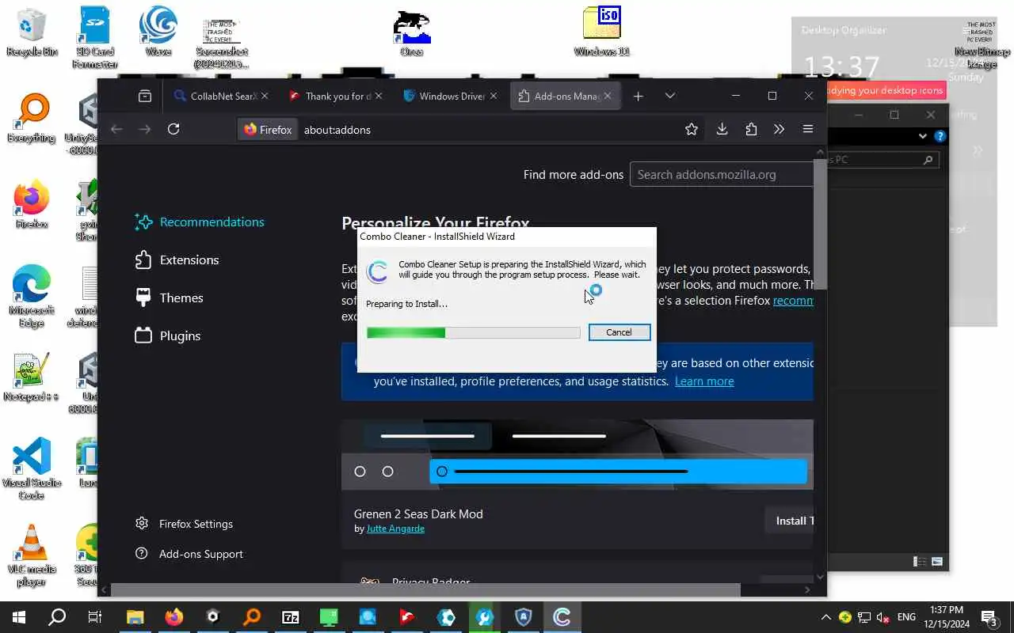
Task: Open the notification center
Action: [989, 617]
